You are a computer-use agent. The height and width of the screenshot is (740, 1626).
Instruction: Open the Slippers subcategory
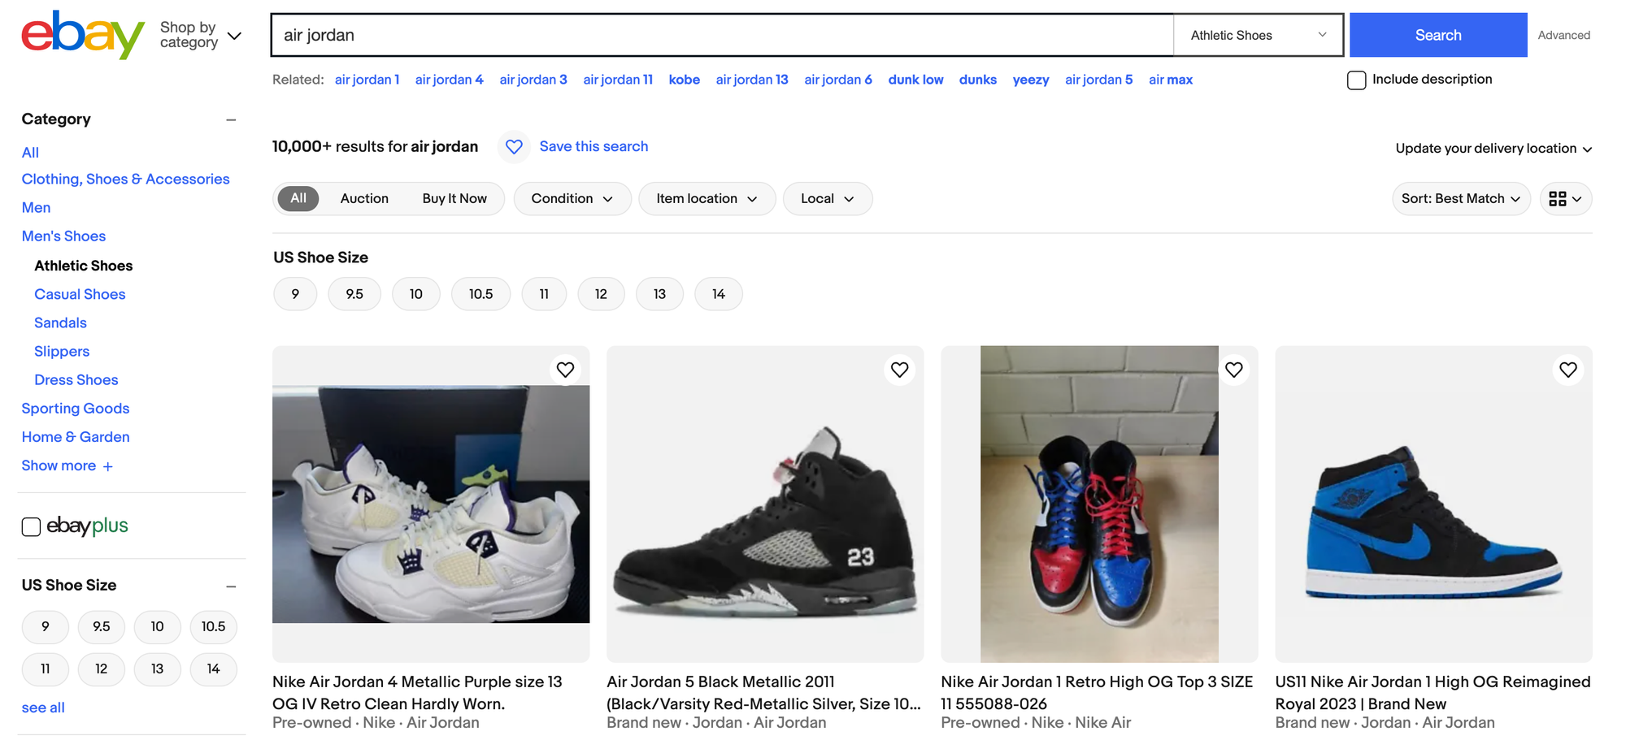pyautogui.click(x=62, y=352)
